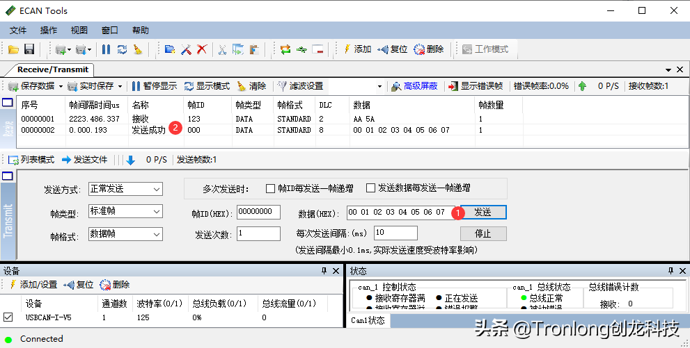Viewport: 690px width, 348px height.
Task: Click refresh arrows icon in top toolbar
Action: click(x=122, y=49)
